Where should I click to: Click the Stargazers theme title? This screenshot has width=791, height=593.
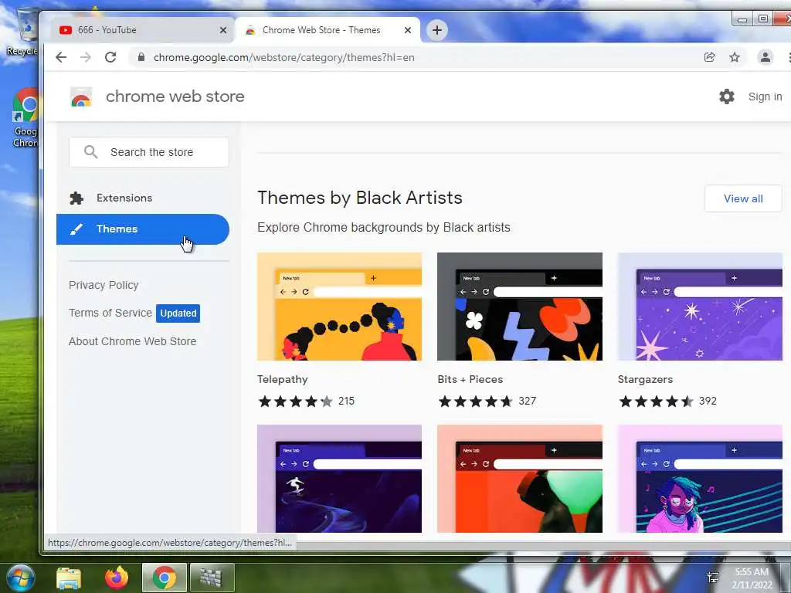[x=645, y=380]
